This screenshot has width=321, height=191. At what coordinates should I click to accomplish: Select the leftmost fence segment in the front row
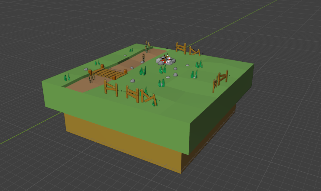pyautogui.click(x=111, y=88)
